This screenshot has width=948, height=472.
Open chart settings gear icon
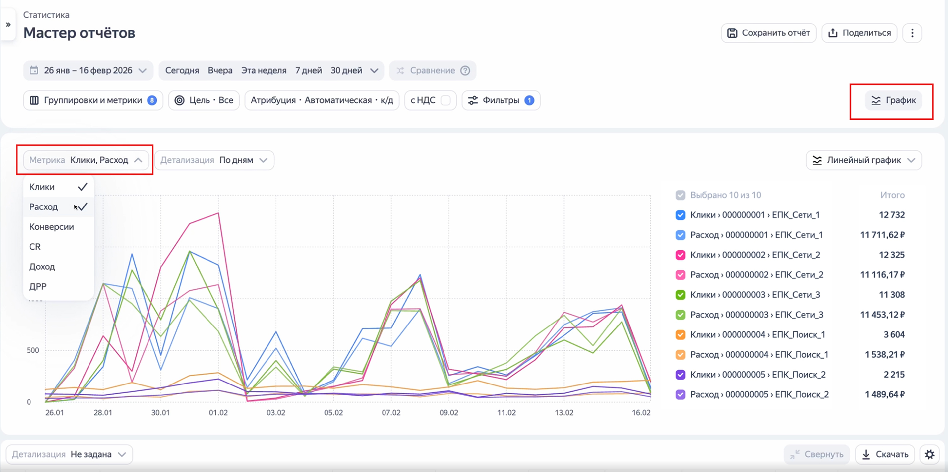click(x=929, y=454)
